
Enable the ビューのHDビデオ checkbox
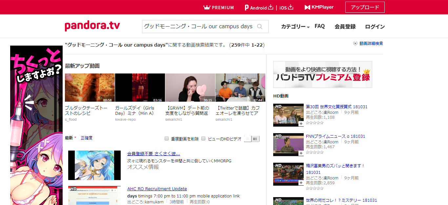(203, 138)
